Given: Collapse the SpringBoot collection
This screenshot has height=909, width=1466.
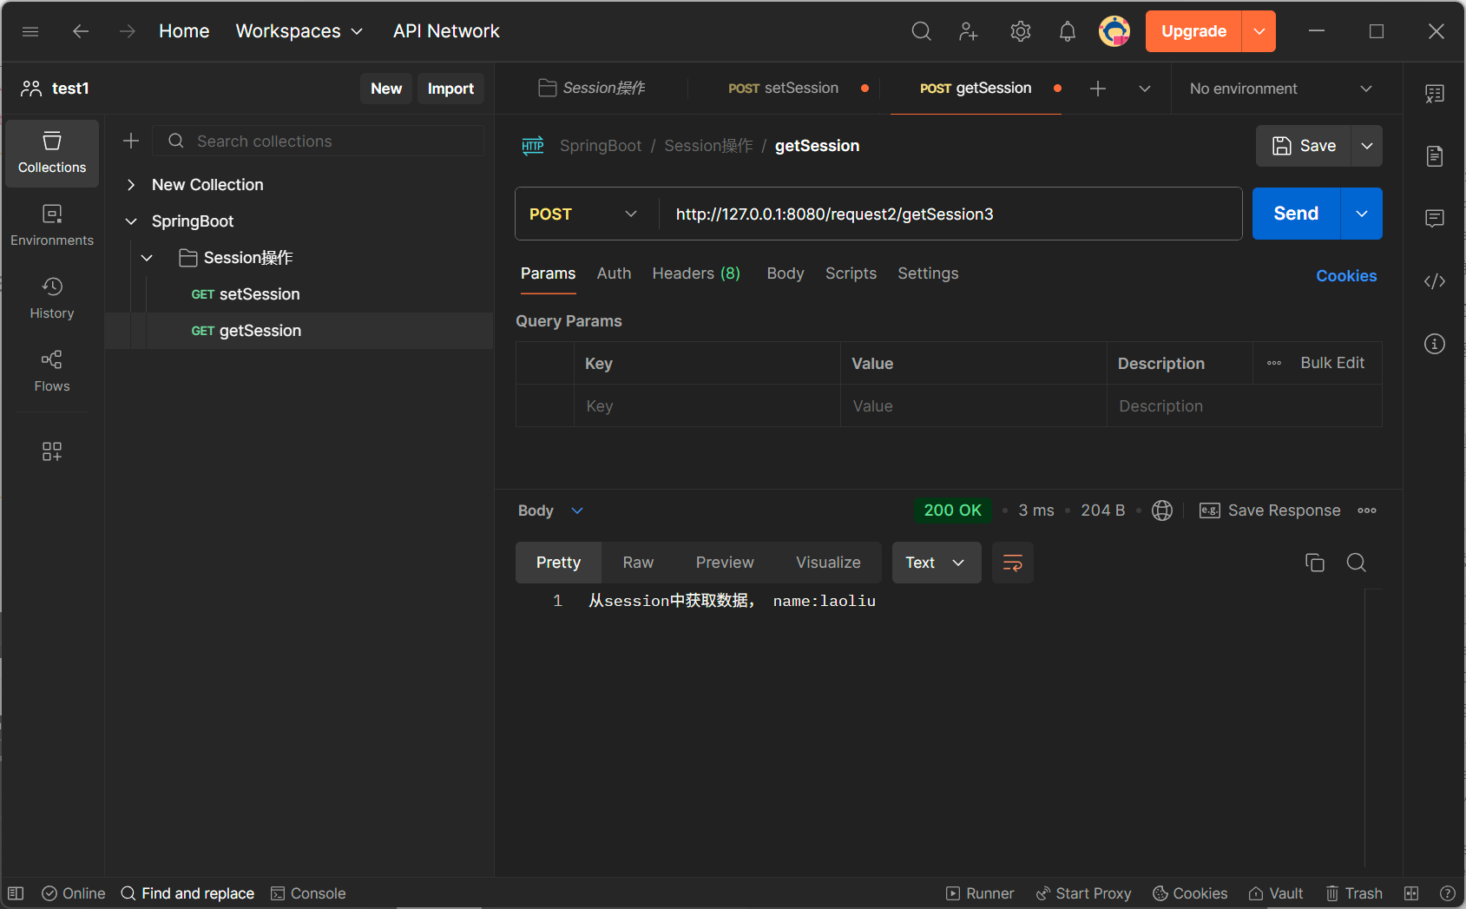Looking at the screenshot, I should [131, 221].
